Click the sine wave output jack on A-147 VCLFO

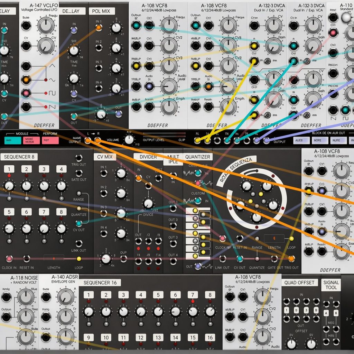click(26, 80)
